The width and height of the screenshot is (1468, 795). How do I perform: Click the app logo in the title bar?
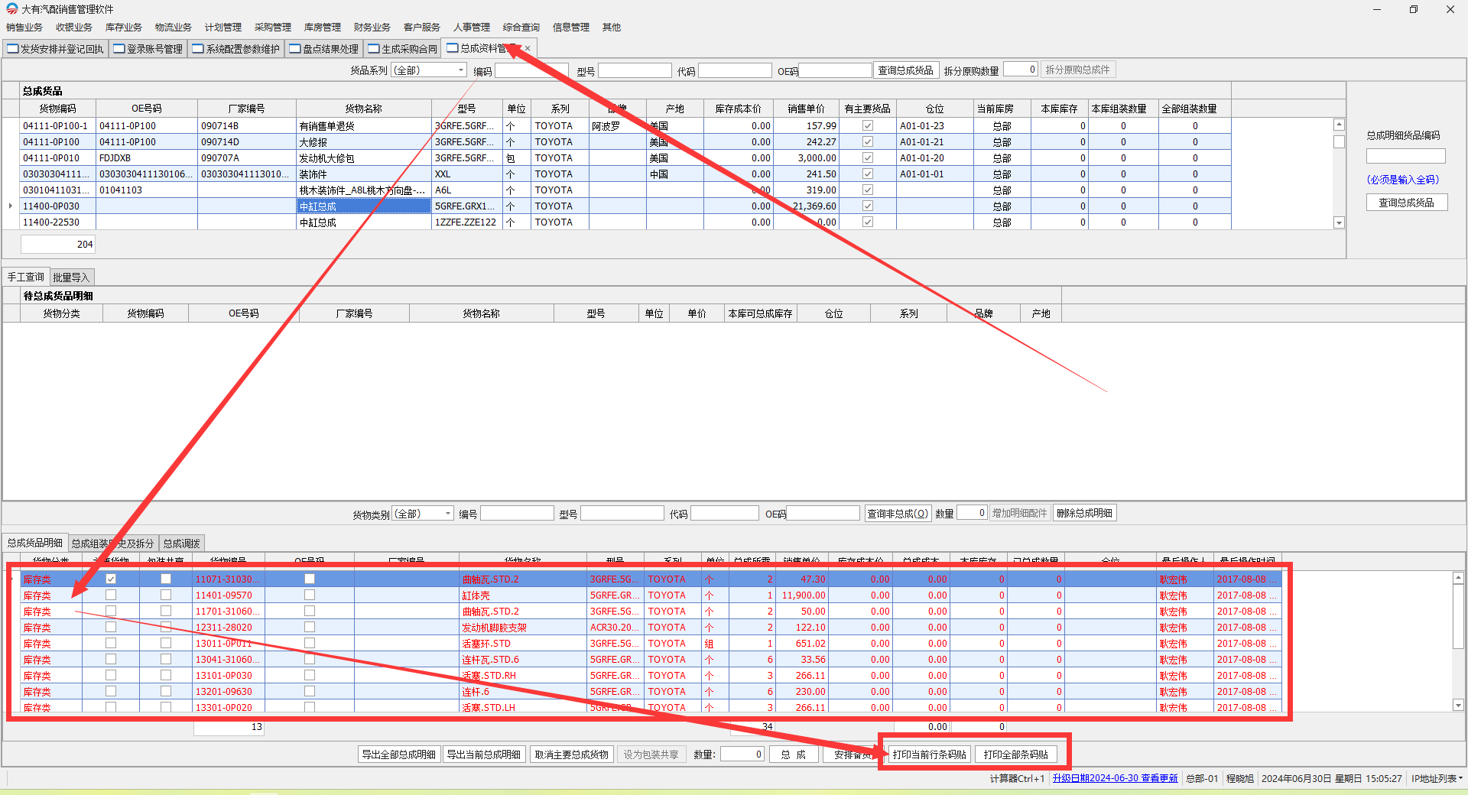[11, 9]
